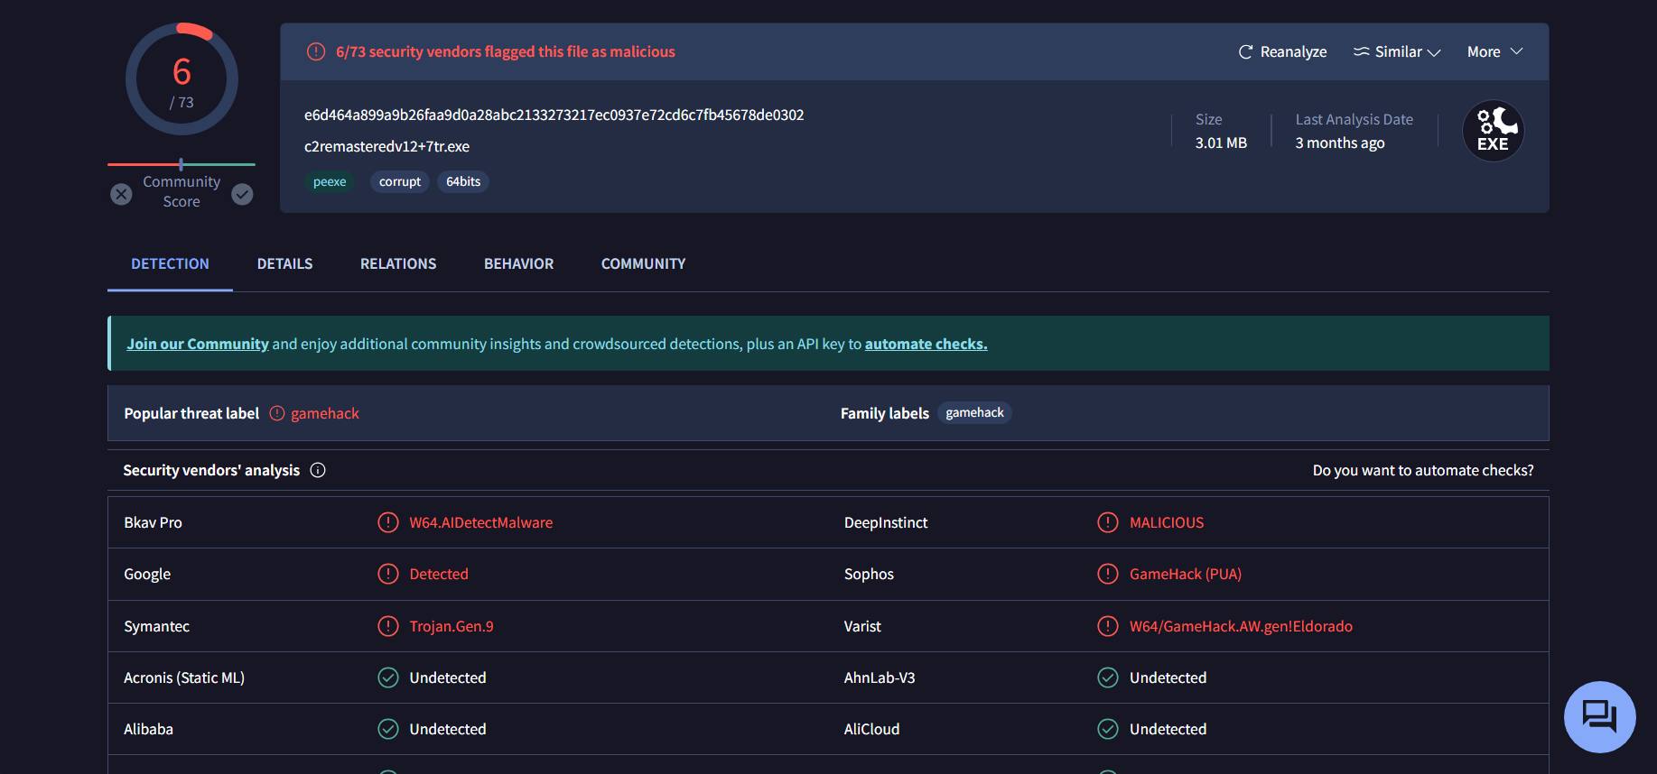This screenshot has height=774, width=1657.
Task: Open the COMMUNITY tab
Action: [x=644, y=264]
